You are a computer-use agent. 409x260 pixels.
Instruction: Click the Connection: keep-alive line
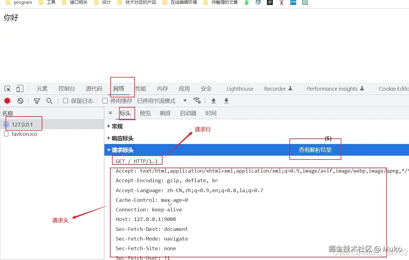pos(149,210)
